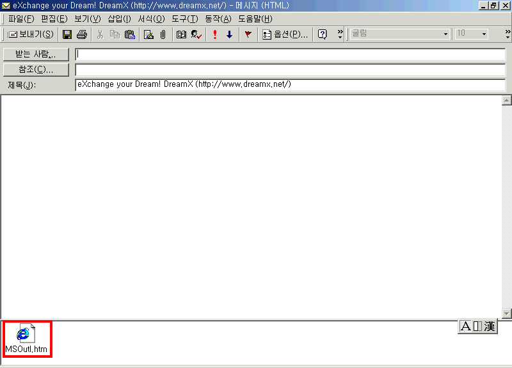Image resolution: width=512 pixels, height=368 pixels.
Task: Click the Help question mark icon
Action: (323, 34)
